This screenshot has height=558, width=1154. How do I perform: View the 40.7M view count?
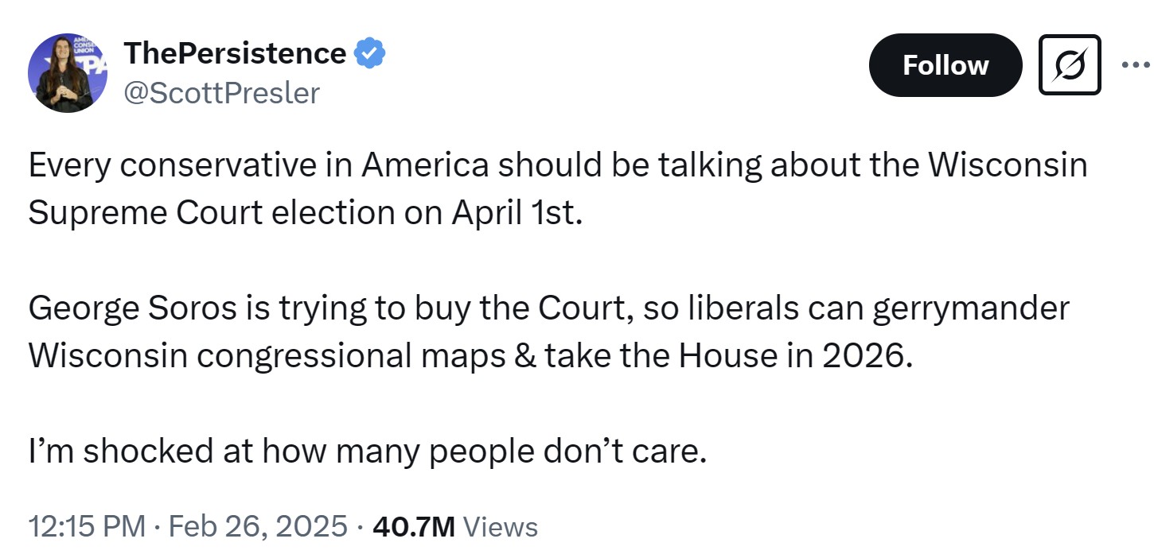(x=413, y=526)
